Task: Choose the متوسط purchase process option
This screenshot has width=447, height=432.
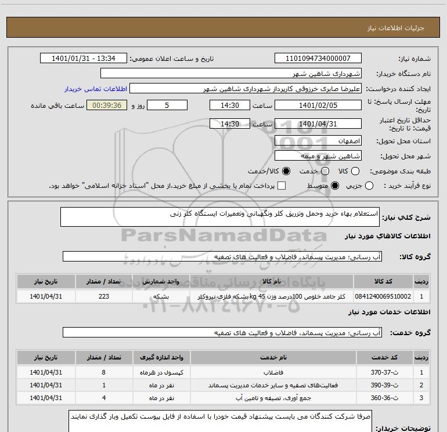Action: (x=335, y=186)
